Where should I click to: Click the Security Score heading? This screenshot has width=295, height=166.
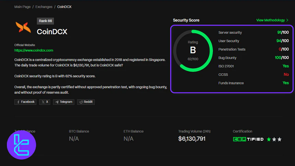pyautogui.click(x=186, y=20)
